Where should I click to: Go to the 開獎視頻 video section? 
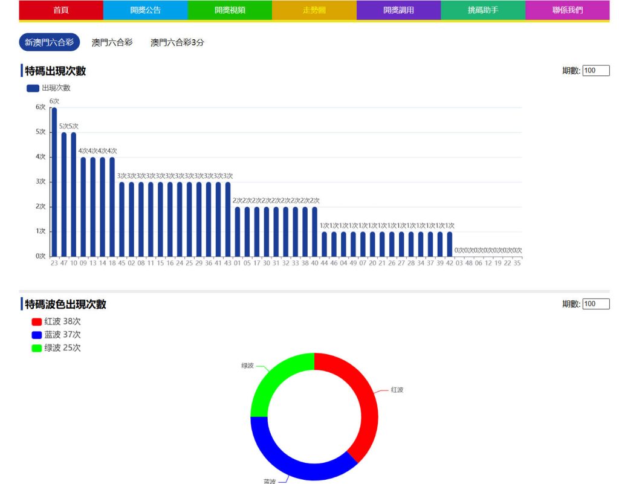231,10
